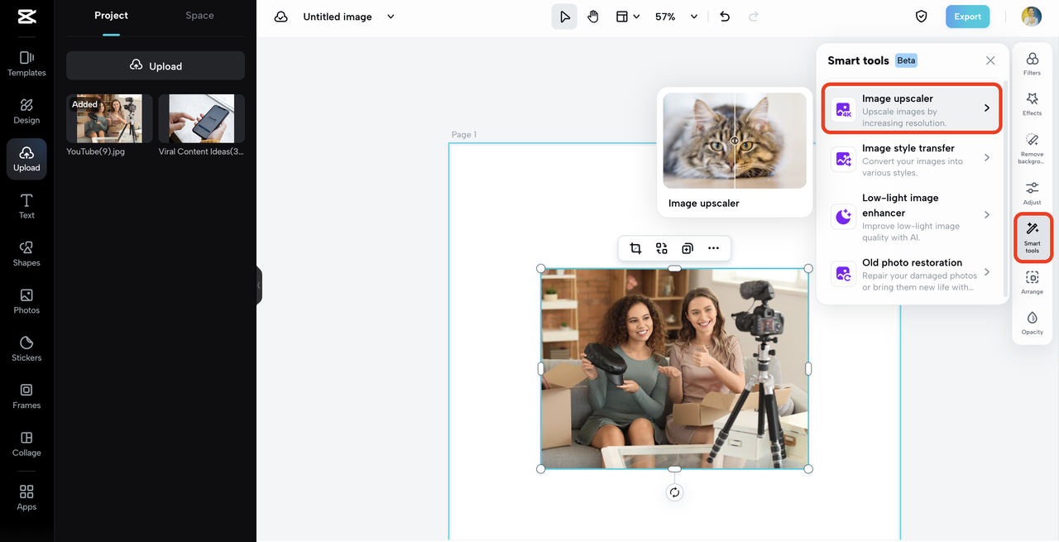Open Image style transfer tool
The width and height of the screenshot is (1059, 542).
coord(912,160)
